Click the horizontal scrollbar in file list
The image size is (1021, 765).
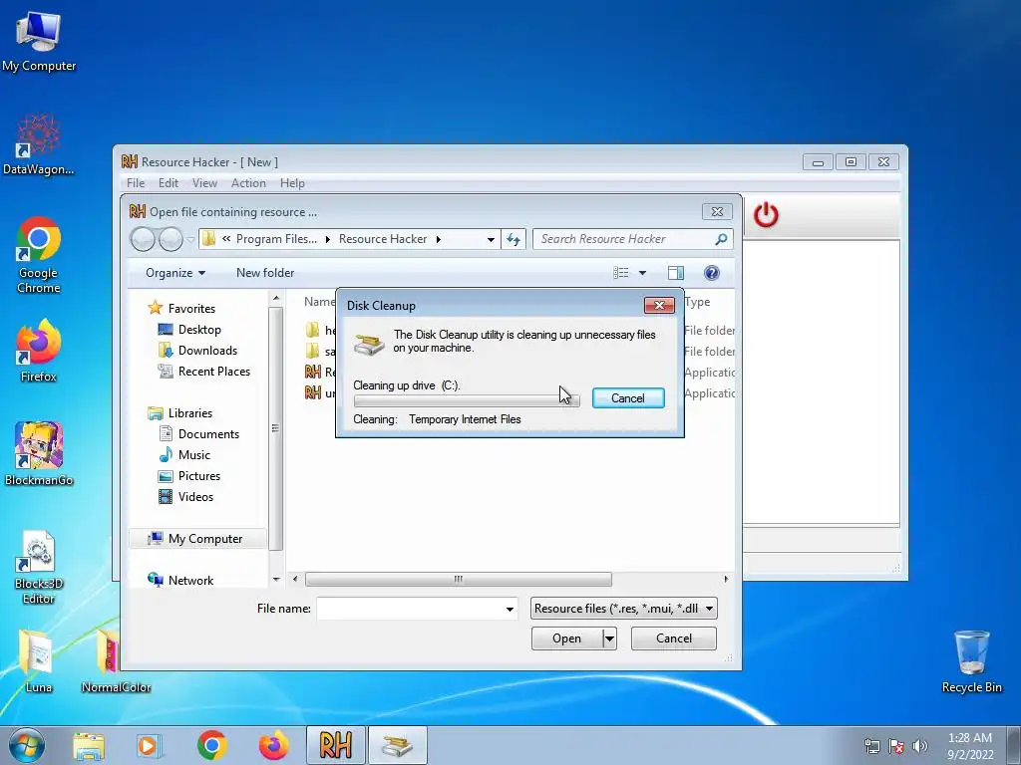pos(459,579)
